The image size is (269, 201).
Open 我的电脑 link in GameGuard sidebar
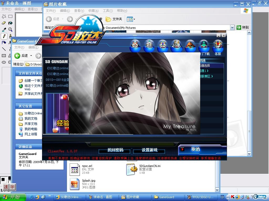click(x=31, y=129)
